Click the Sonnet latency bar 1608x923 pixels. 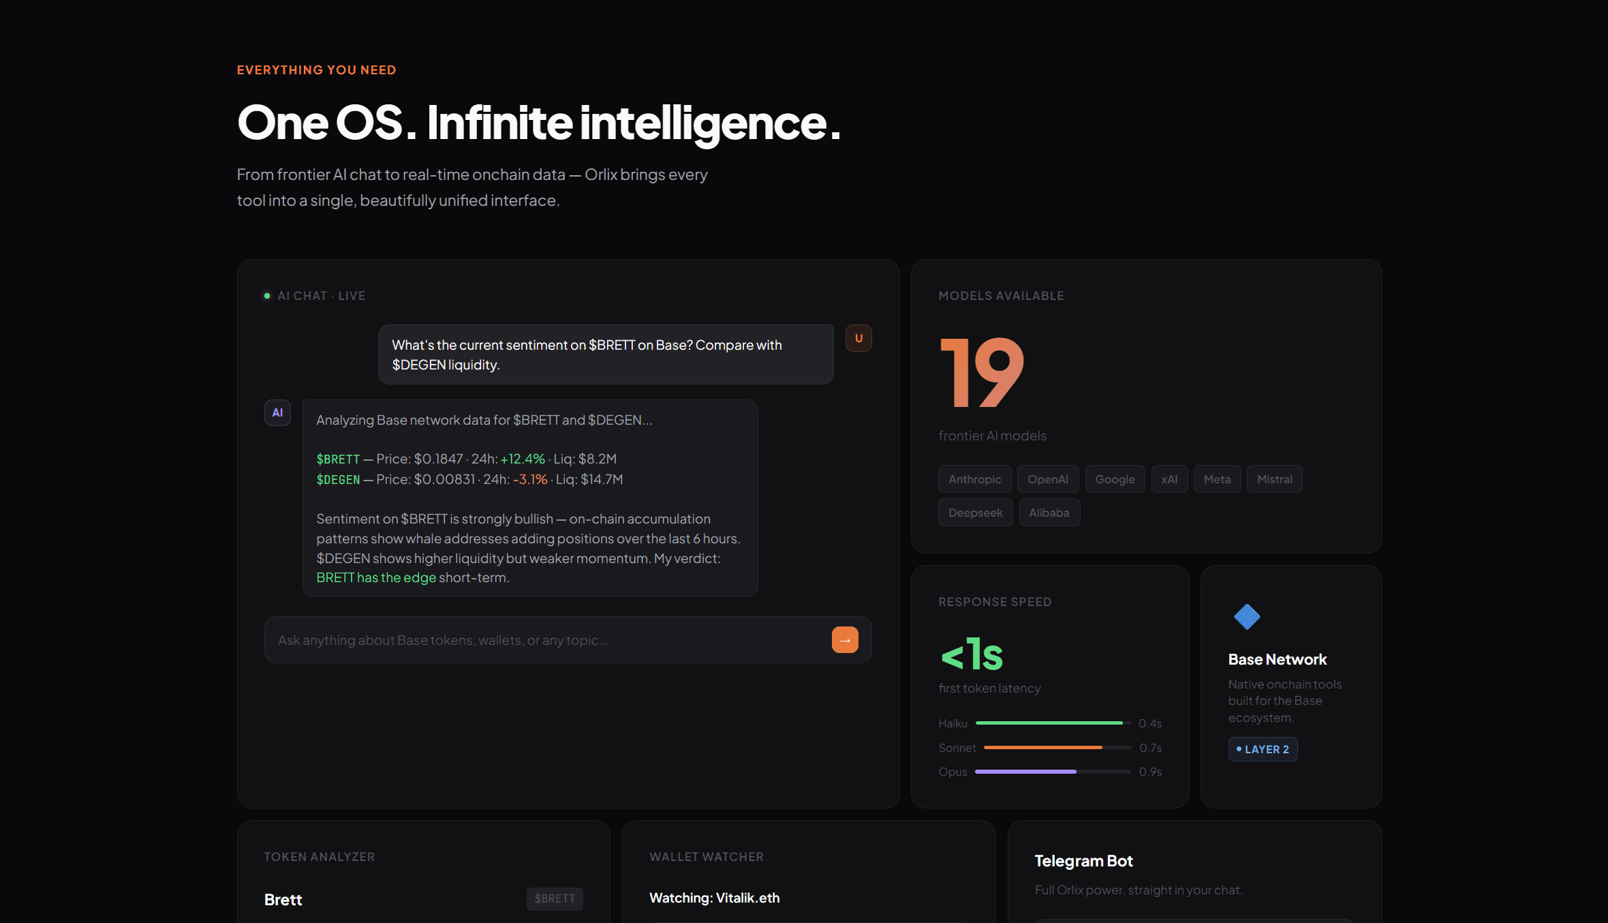[x=1057, y=747]
